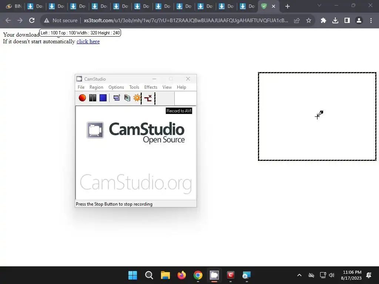Switch to the BIN browser tab
This screenshot has height=284, width=379.
tap(14, 6)
